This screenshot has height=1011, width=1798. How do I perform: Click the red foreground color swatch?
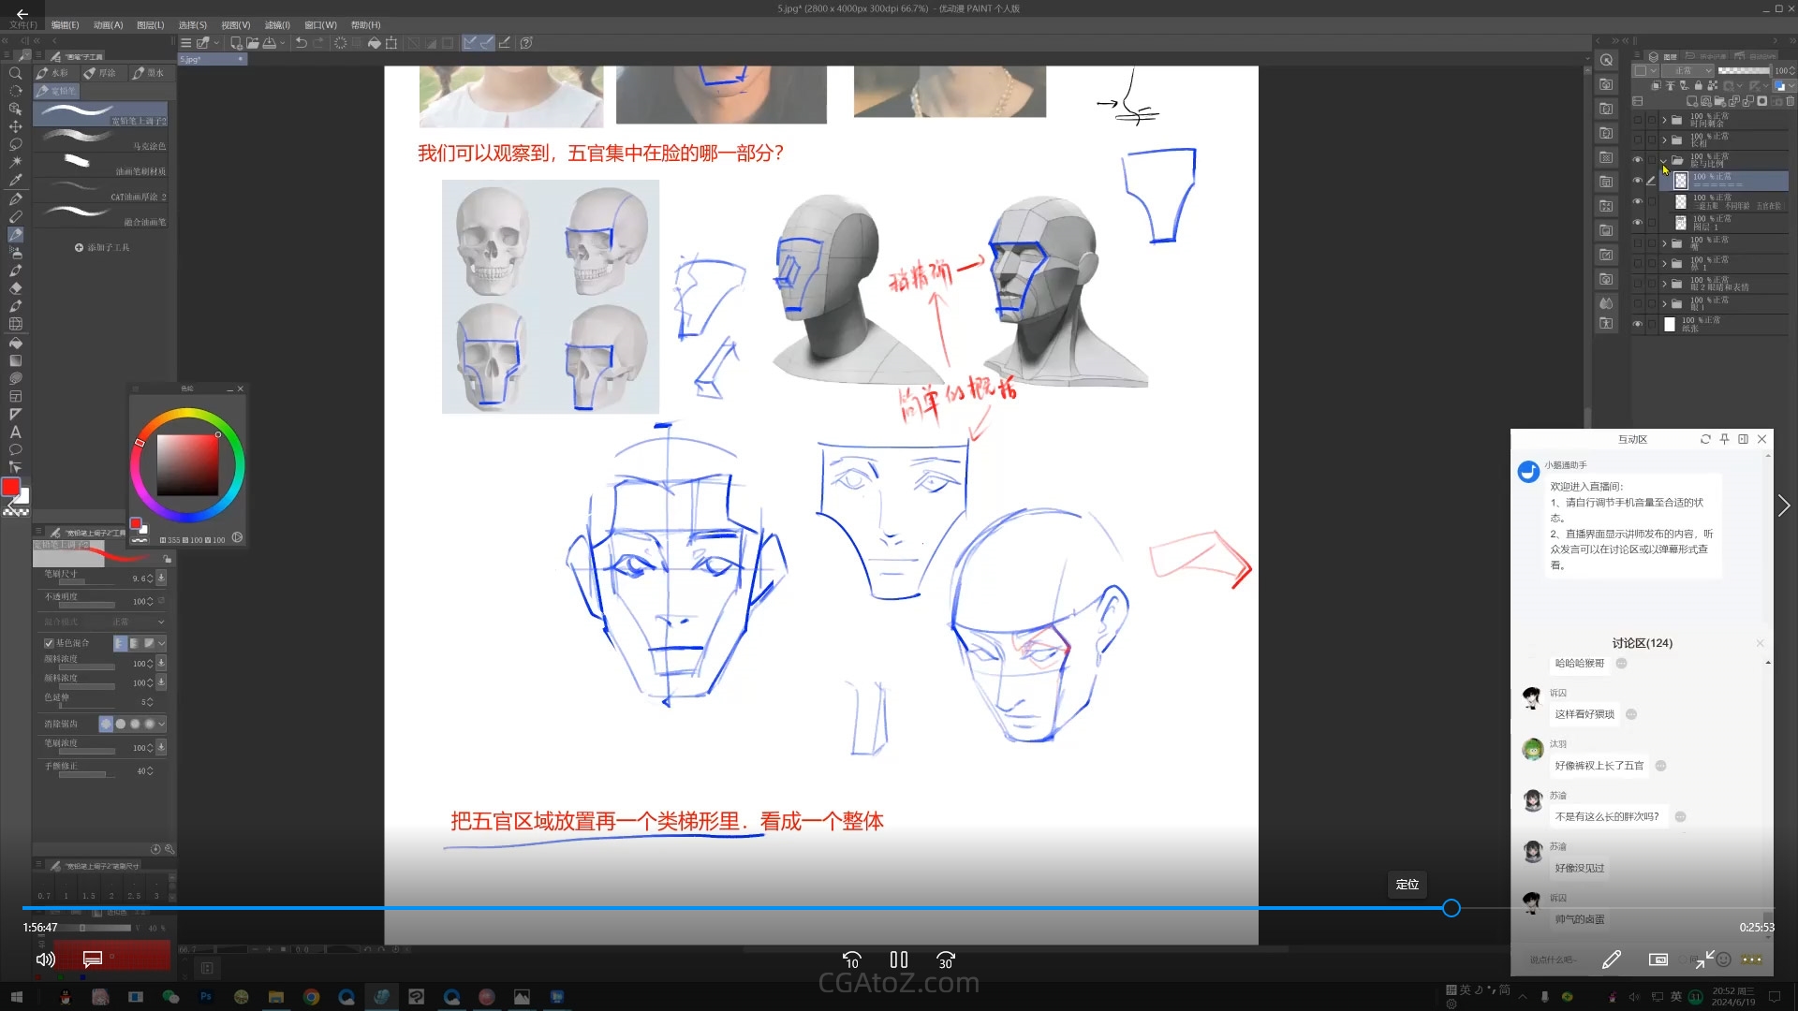pyautogui.click(x=10, y=487)
